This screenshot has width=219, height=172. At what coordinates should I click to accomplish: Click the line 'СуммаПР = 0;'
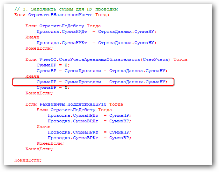pos(53,65)
